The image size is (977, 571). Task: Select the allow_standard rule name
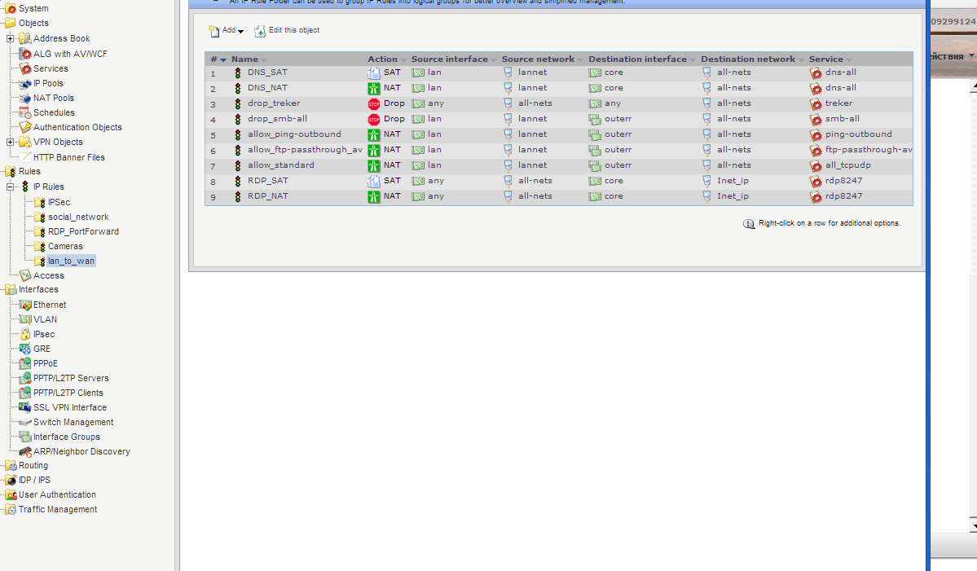point(281,165)
